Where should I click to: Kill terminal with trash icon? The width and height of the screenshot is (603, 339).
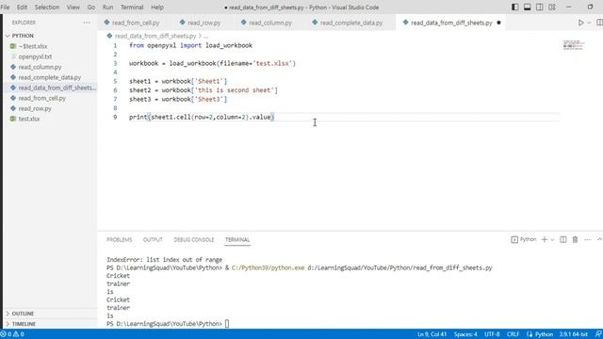pyautogui.click(x=575, y=239)
